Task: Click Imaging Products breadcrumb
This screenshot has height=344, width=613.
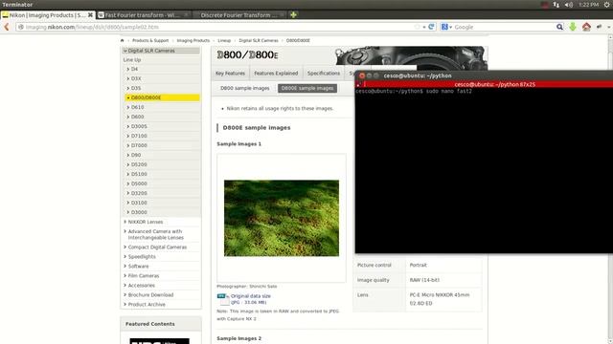Action: (193, 40)
